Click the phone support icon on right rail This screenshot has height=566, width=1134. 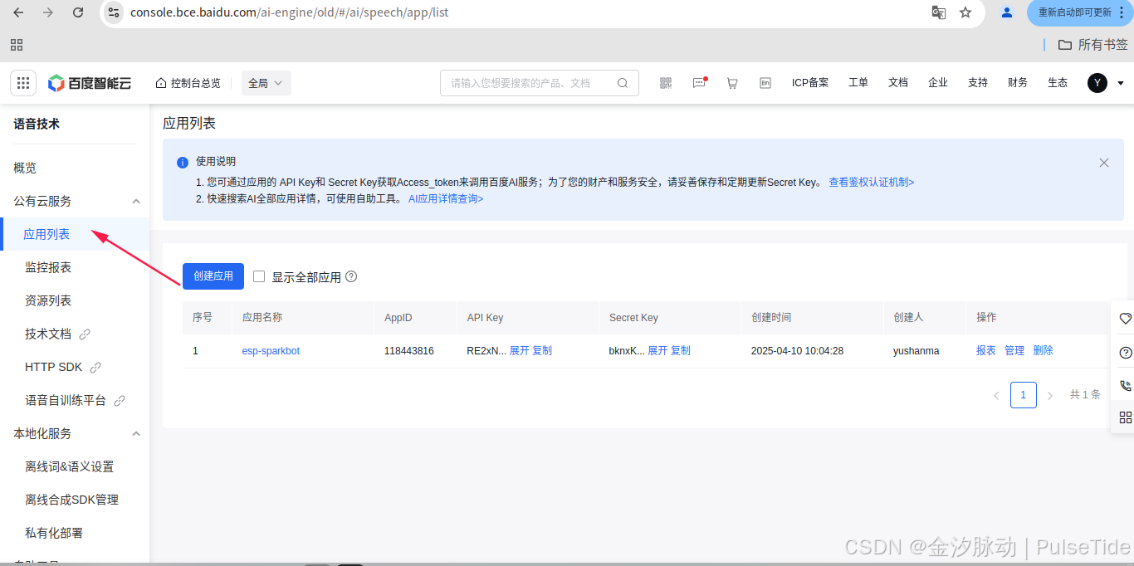[x=1126, y=386]
